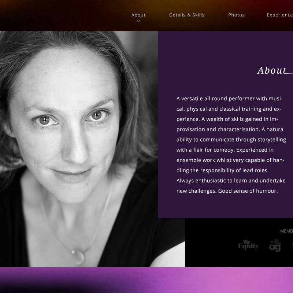Click the necklace pendant in the headshot
Viewport: 293px width, 293px height.
(79, 257)
